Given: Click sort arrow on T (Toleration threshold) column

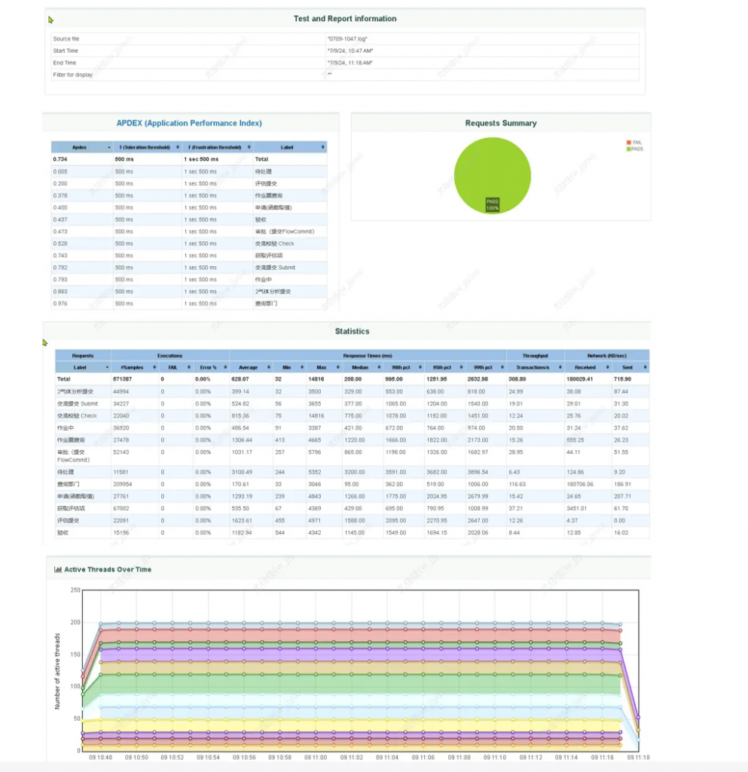Looking at the screenshot, I should point(178,147).
